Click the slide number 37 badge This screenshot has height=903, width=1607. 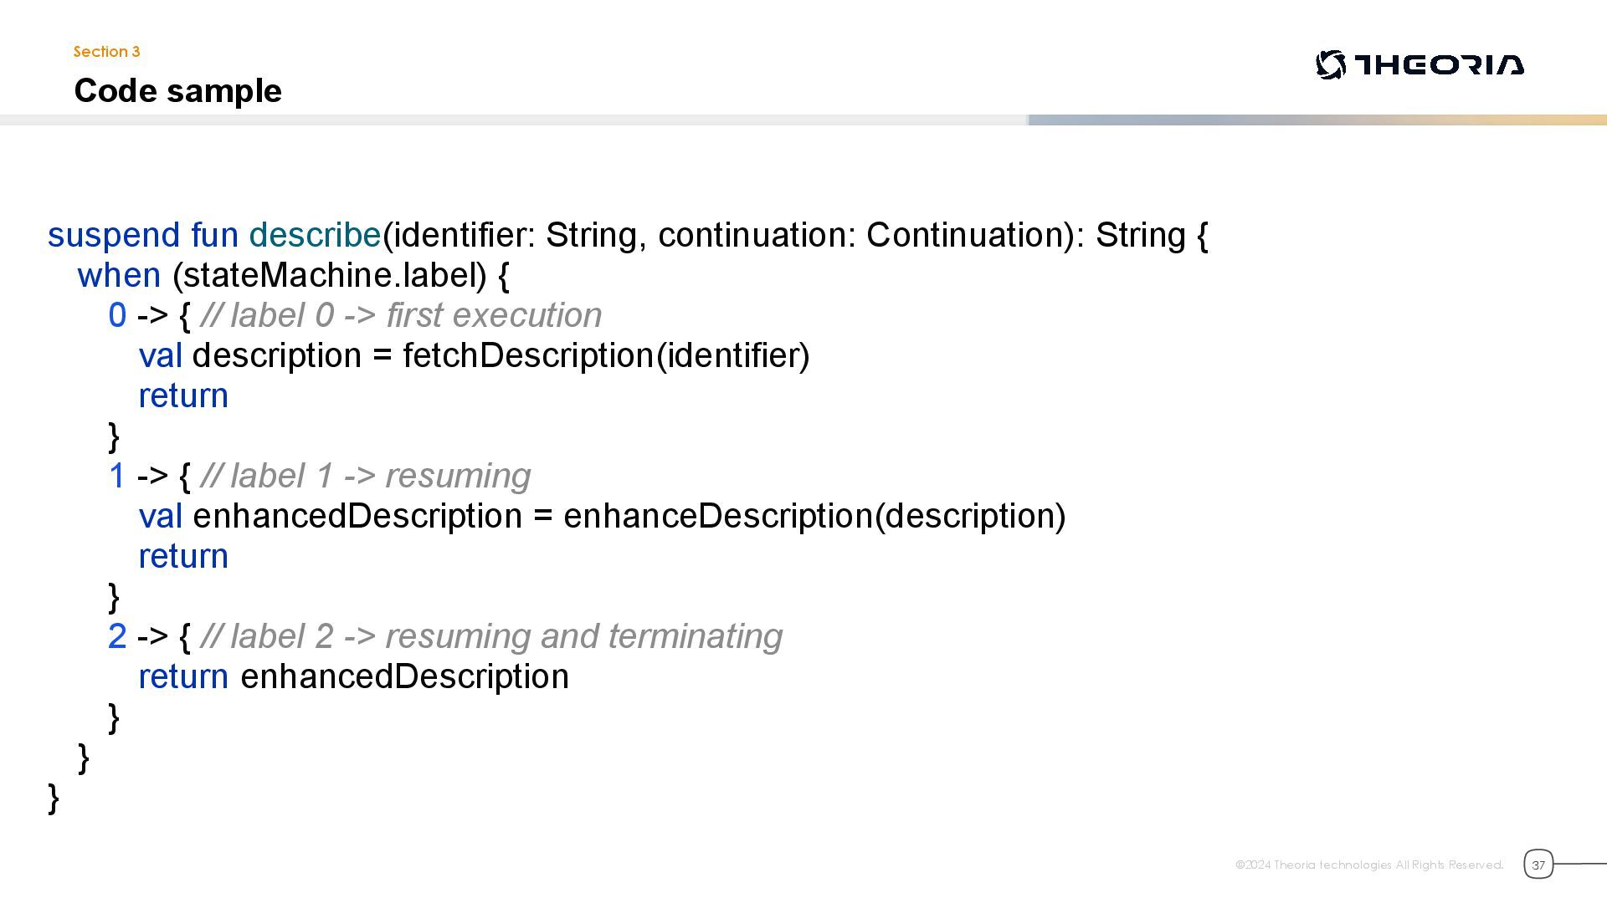tap(1538, 865)
